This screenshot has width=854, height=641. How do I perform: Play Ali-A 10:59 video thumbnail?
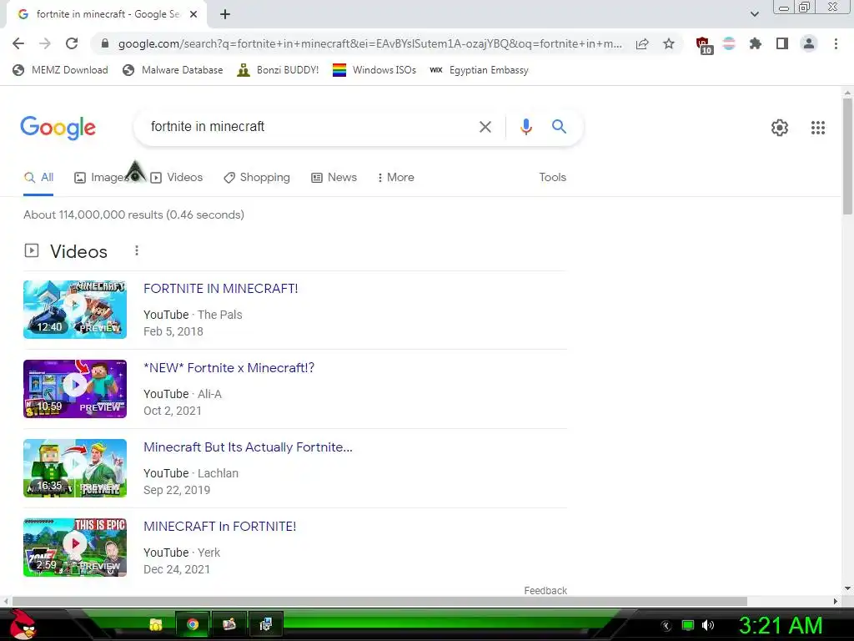tap(75, 389)
